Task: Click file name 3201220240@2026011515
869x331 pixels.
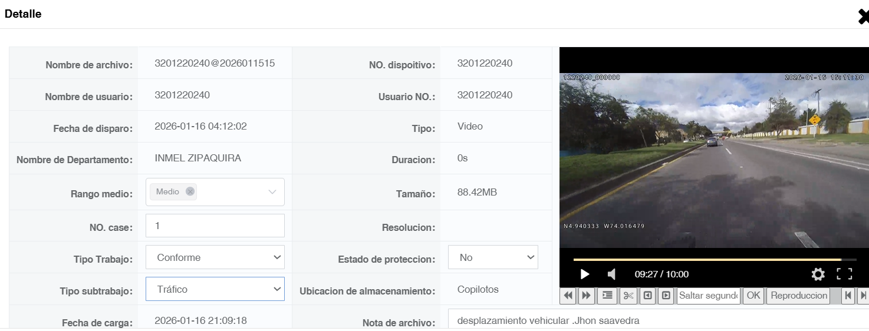Action: click(215, 63)
